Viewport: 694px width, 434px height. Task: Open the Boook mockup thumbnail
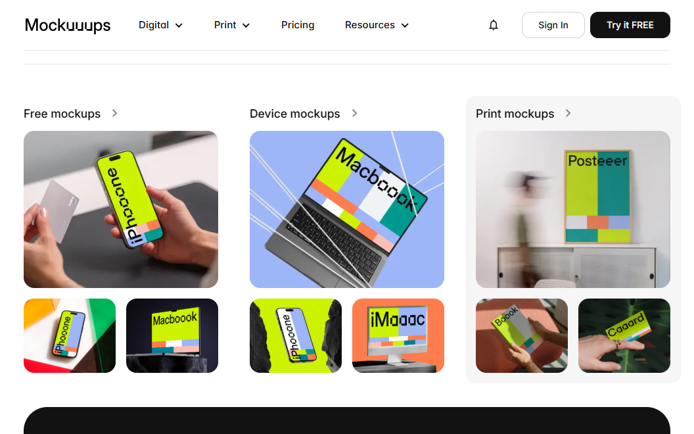coord(522,335)
